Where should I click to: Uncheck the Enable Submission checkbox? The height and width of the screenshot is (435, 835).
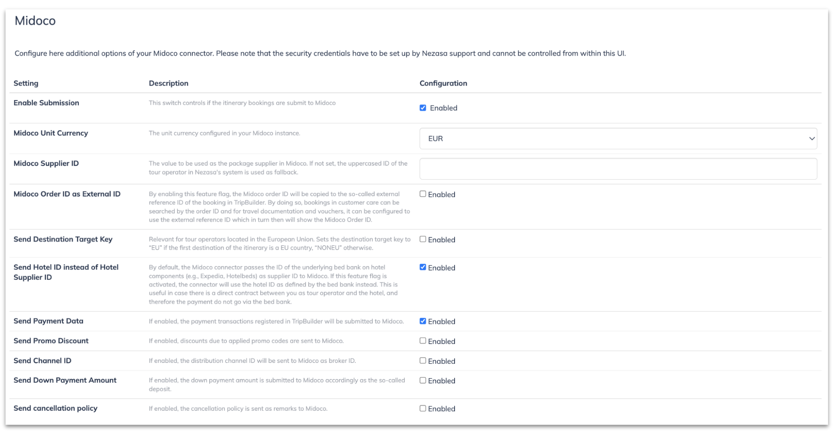[x=423, y=108]
